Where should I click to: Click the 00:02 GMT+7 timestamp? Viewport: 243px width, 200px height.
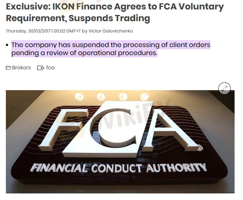click(x=67, y=31)
